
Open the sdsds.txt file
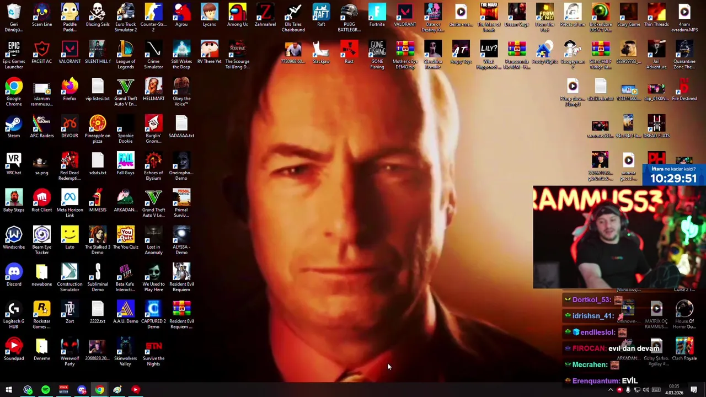(98, 164)
